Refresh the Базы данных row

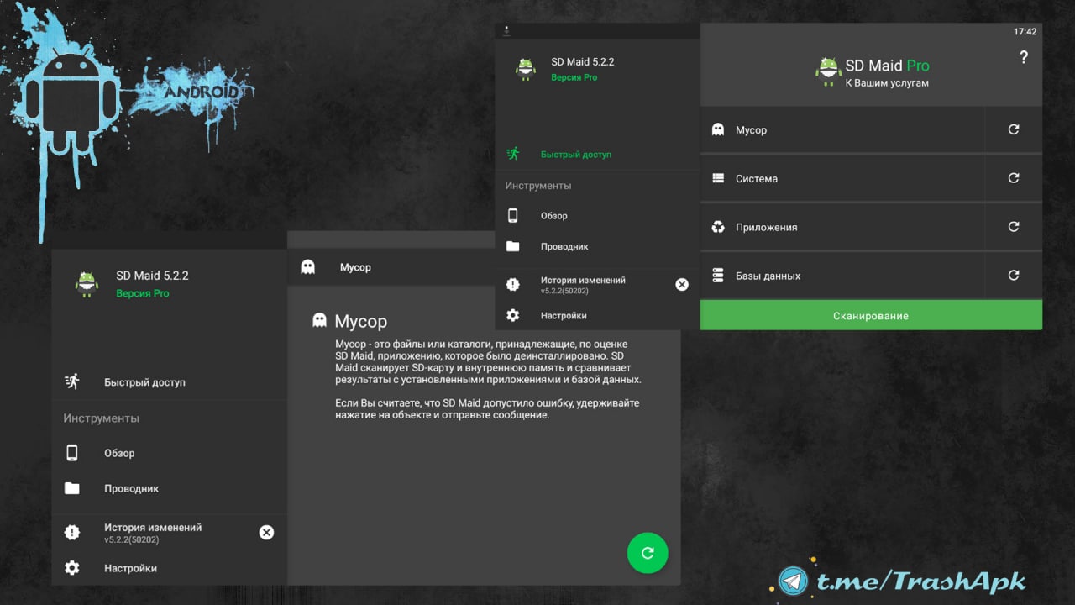pyautogui.click(x=1014, y=276)
